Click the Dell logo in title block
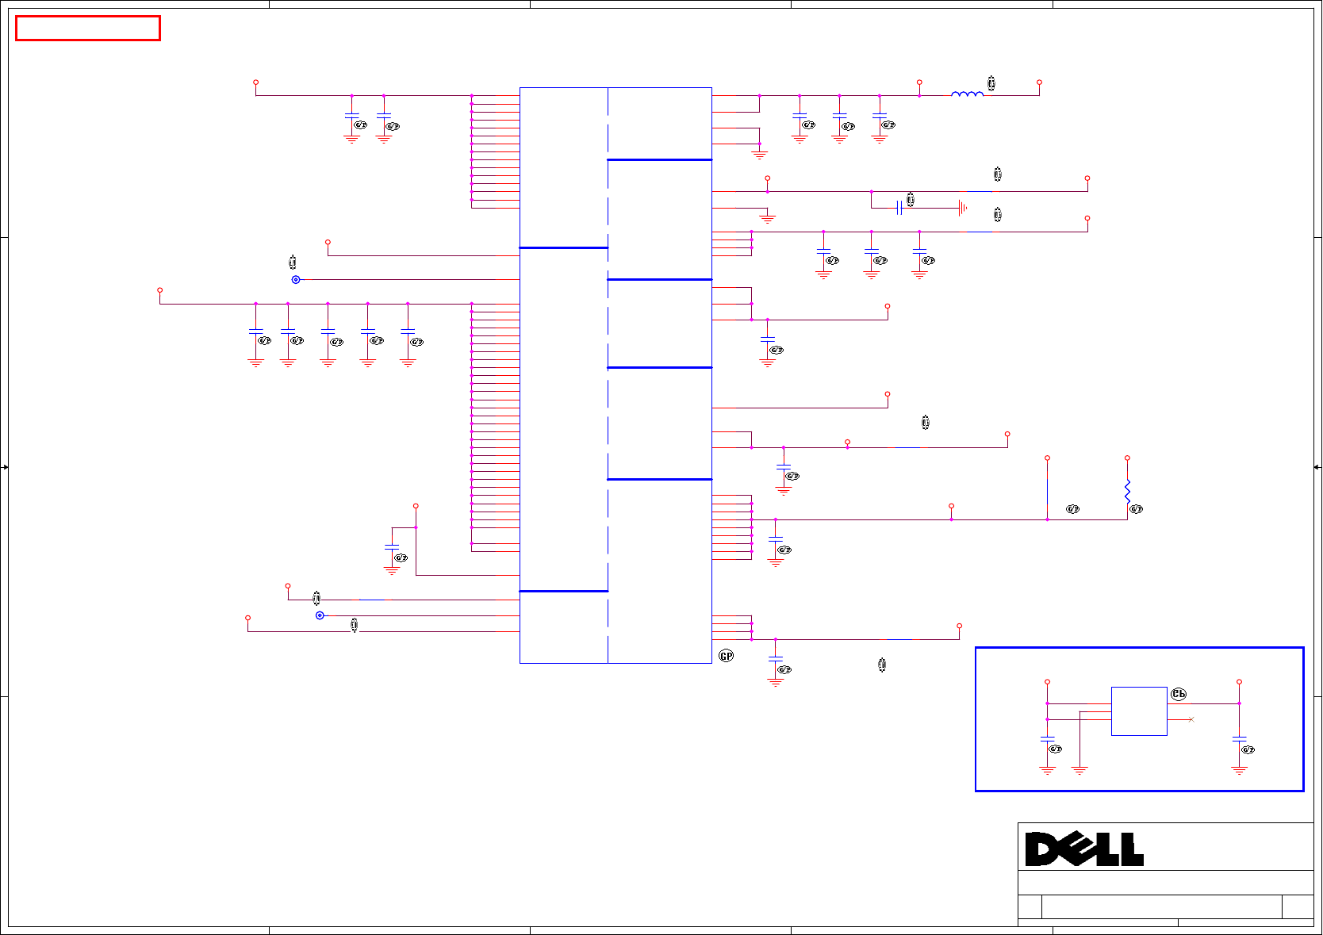The height and width of the screenshot is (935, 1323). (x=1084, y=849)
